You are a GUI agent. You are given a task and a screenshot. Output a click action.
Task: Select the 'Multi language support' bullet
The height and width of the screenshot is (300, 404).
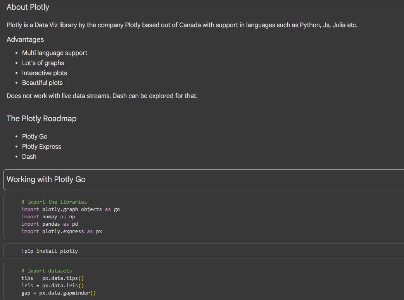(55, 53)
